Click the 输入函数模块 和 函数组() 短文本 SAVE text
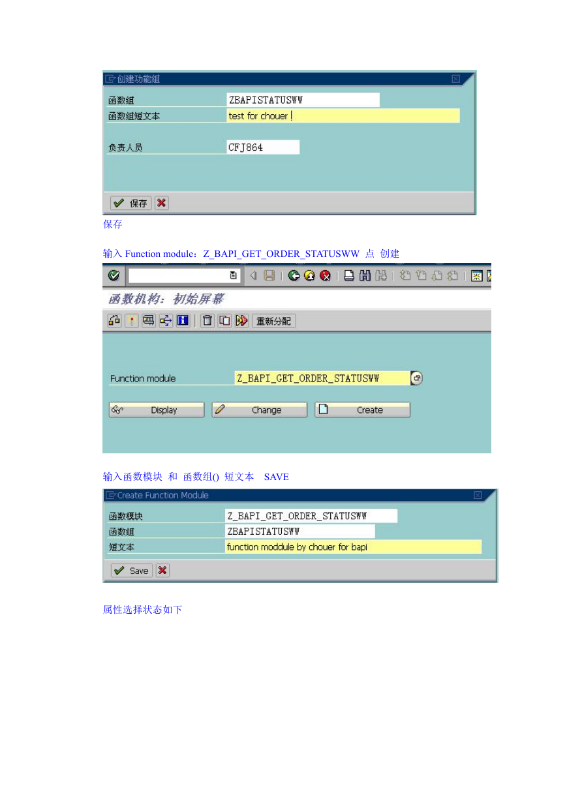Image resolution: width=567 pixels, height=801 pixels. 196,477
